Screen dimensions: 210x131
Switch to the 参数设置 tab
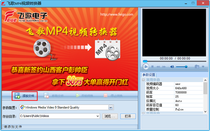(x=149, y=75)
